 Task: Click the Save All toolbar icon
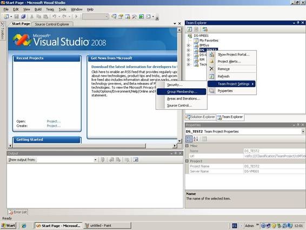23,17
